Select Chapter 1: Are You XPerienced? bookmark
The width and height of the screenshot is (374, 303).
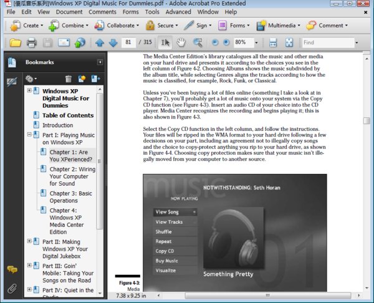coord(71,156)
